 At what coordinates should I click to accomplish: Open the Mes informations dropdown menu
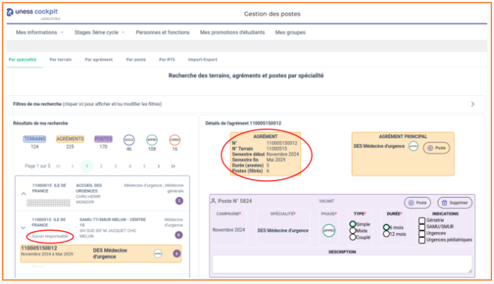click(x=40, y=32)
